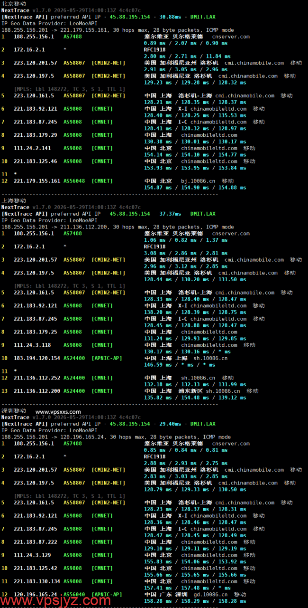Click hop IP 221.183.130.134
Screen dimensions: 308x608
tap(37, 581)
